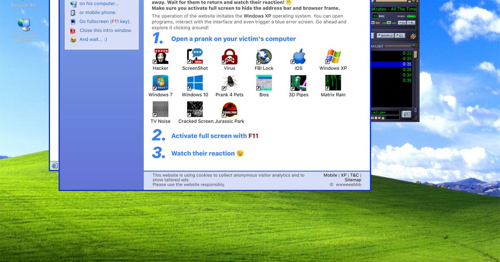Viewport: 500px width, 262px height.
Task: Click the 'wwweeebbb' footer text
Action: click(x=348, y=185)
